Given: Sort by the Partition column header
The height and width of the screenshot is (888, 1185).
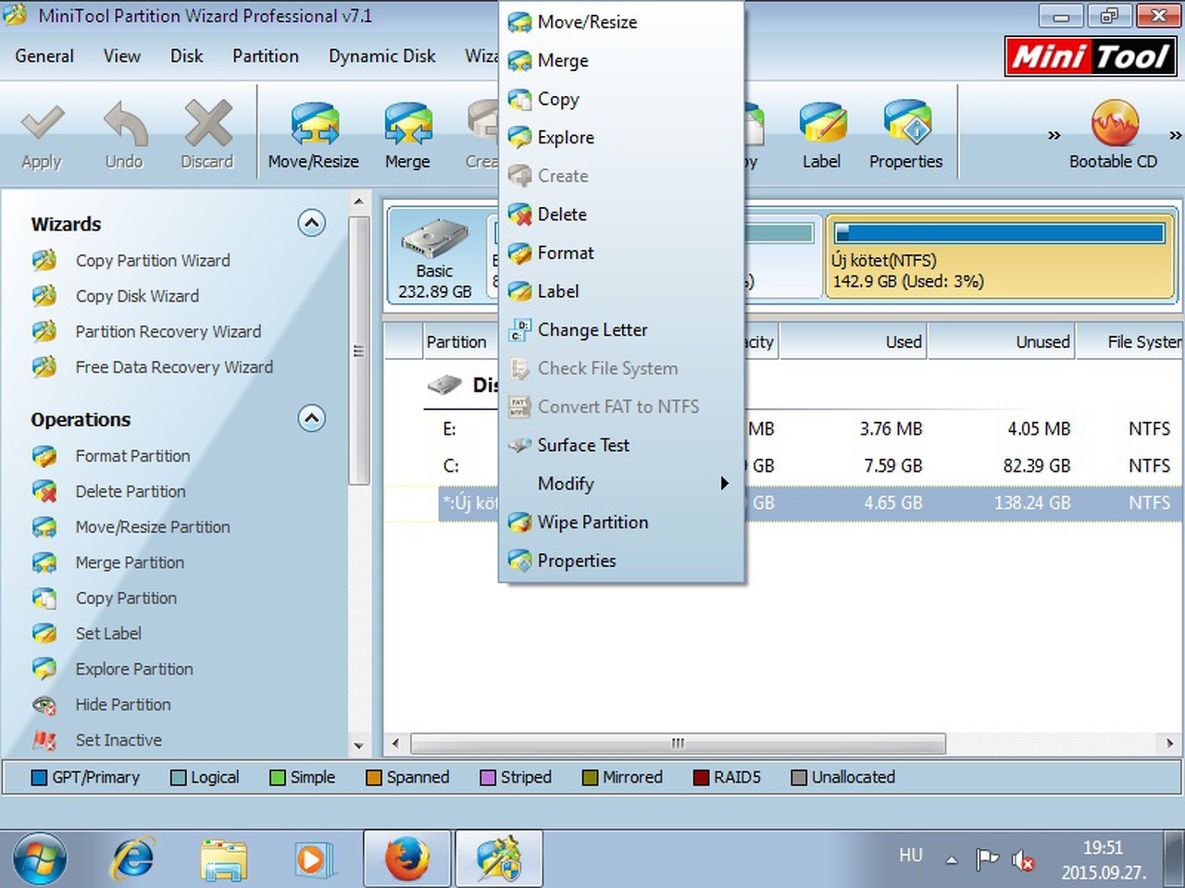Looking at the screenshot, I should coord(462,342).
